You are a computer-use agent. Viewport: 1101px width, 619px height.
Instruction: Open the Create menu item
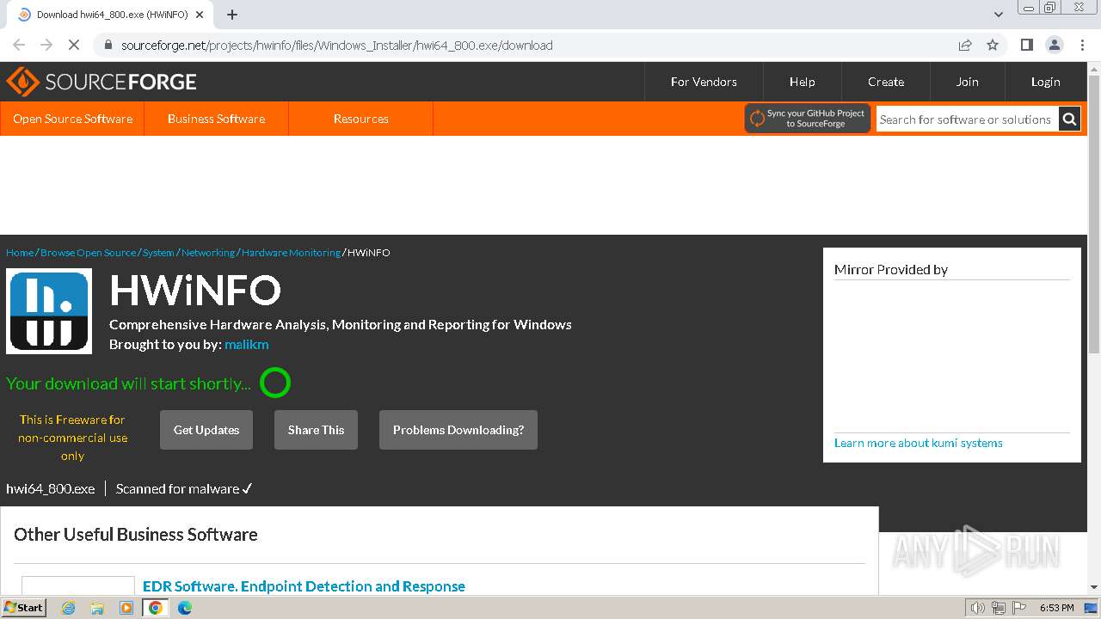pyautogui.click(x=886, y=82)
